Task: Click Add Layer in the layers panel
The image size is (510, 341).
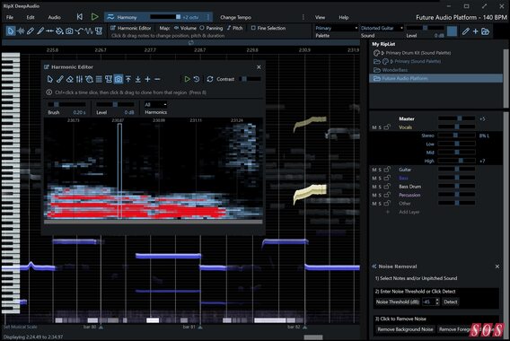Action: (x=409, y=212)
